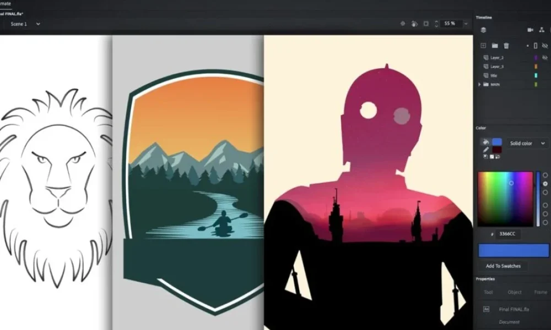
Task: Select the third color mode radio button
Action: 545,193
